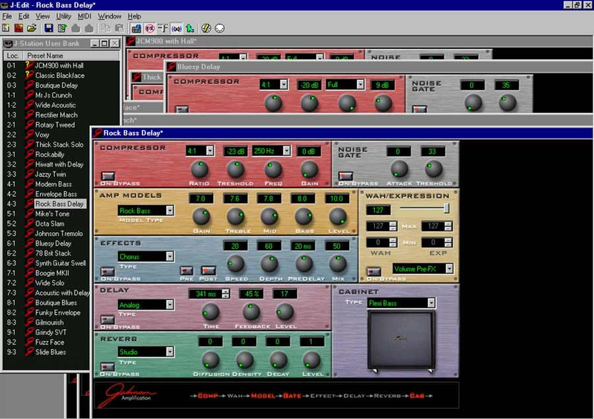Click the Open folder toolbar icon
This screenshot has height=419, width=594.
click(x=32, y=28)
